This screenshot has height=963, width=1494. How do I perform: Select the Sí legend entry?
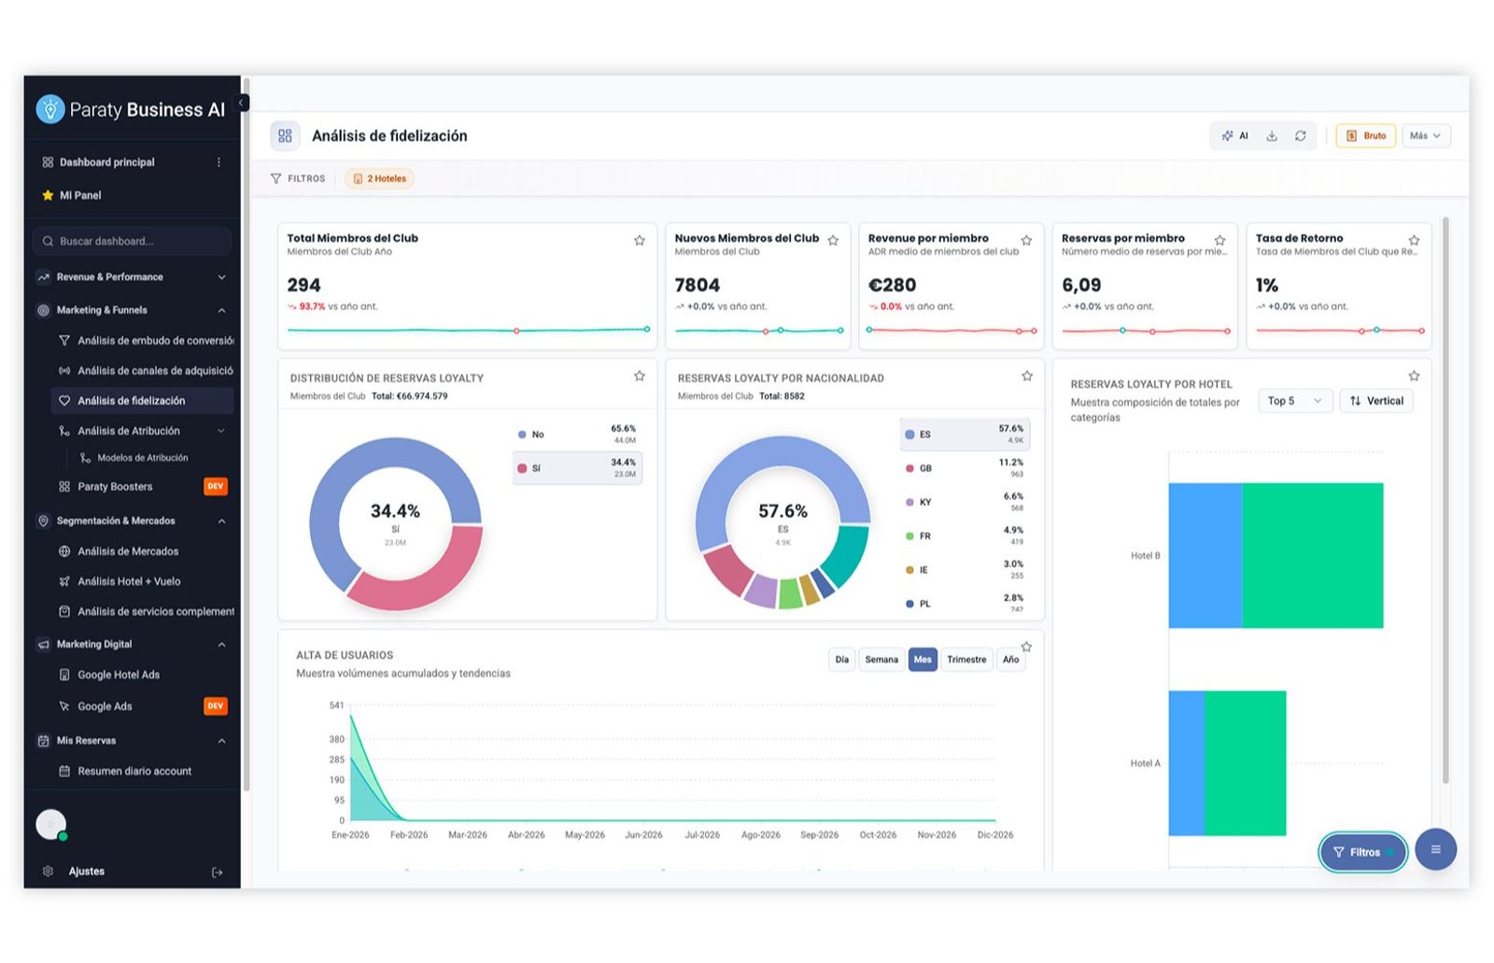(577, 468)
